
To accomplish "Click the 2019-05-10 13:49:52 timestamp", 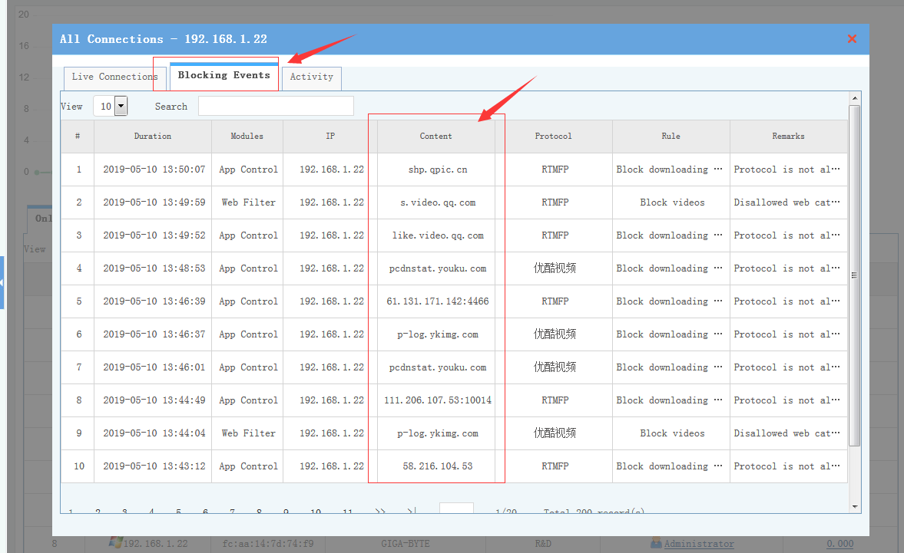I will 154,235.
